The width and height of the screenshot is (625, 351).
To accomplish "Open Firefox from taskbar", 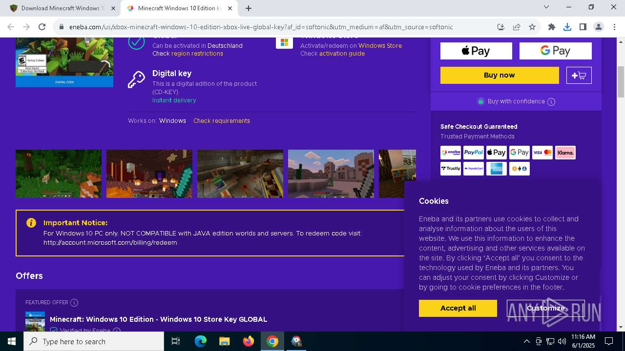I will pos(248,341).
